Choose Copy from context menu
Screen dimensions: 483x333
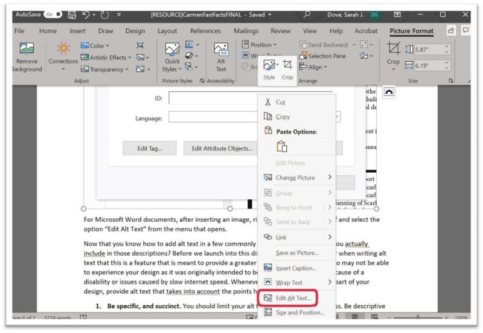coord(297,117)
